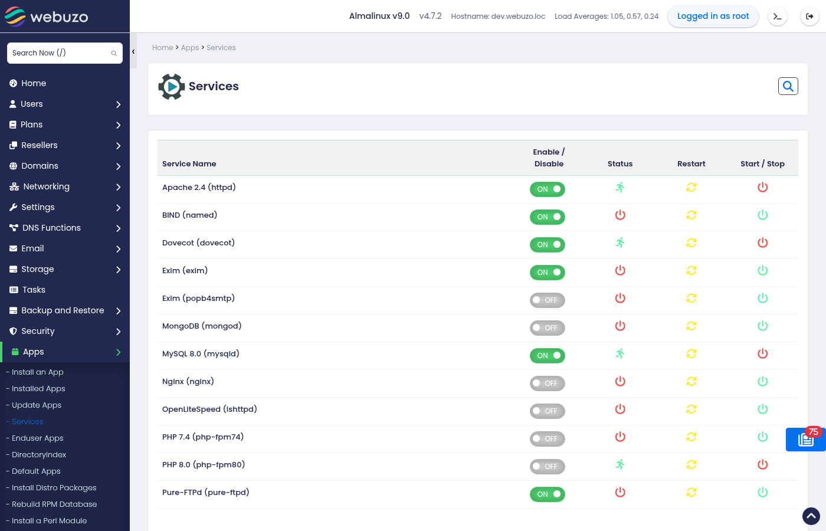Toggle BIND (named) enable switch off
The image size is (826, 531).
(548, 217)
